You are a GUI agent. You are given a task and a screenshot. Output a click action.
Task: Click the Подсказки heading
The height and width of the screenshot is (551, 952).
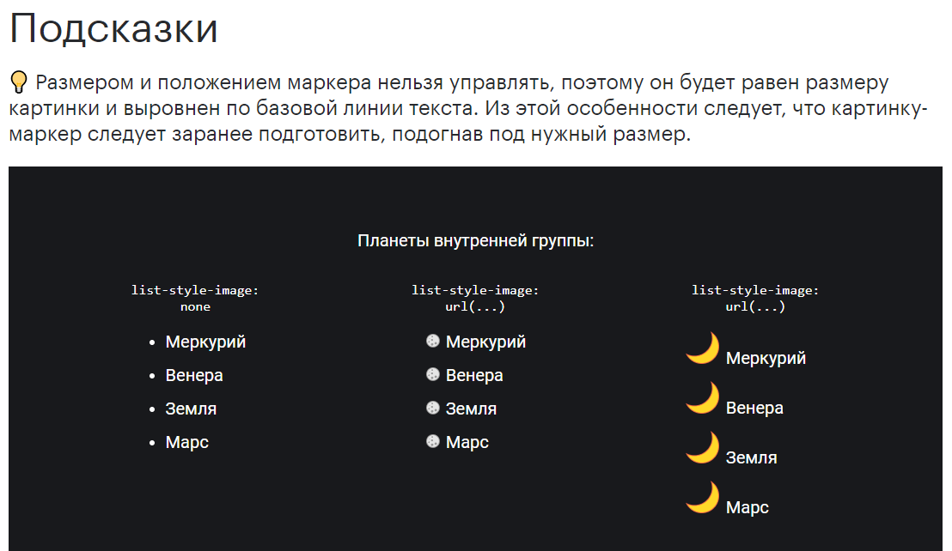[x=113, y=28]
